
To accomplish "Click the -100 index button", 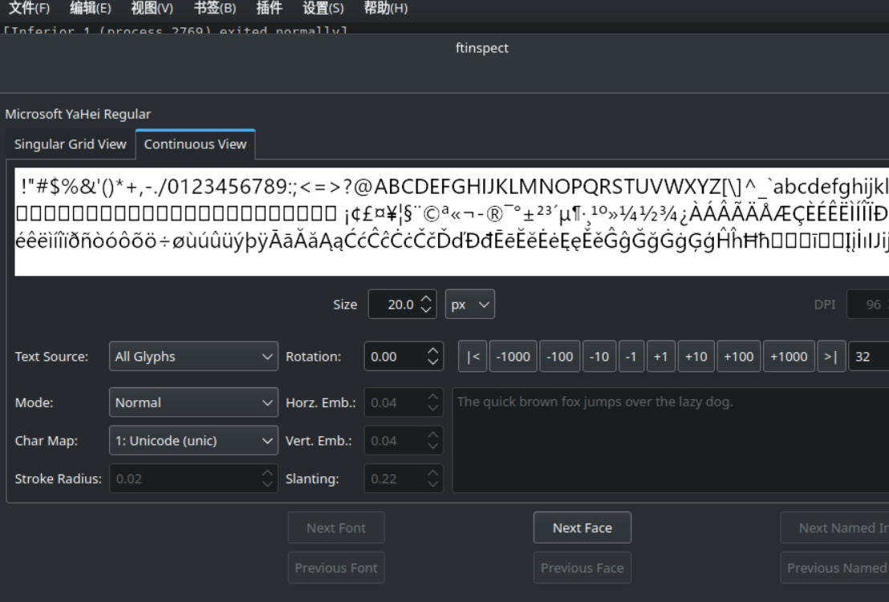I will tap(559, 357).
